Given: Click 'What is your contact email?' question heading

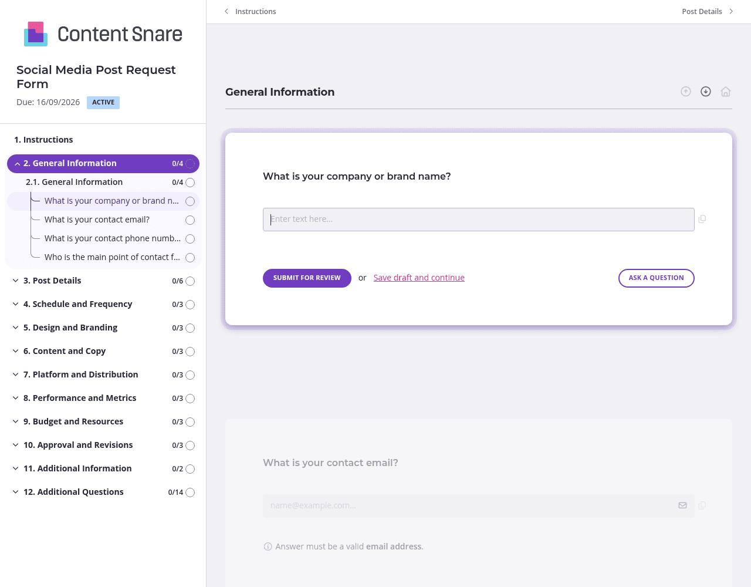Looking at the screenshot, I should click(330, 463).
